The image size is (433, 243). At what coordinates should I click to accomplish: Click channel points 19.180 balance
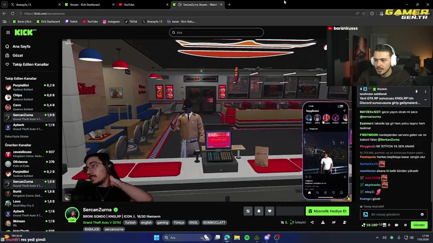(x=372, y=225)
